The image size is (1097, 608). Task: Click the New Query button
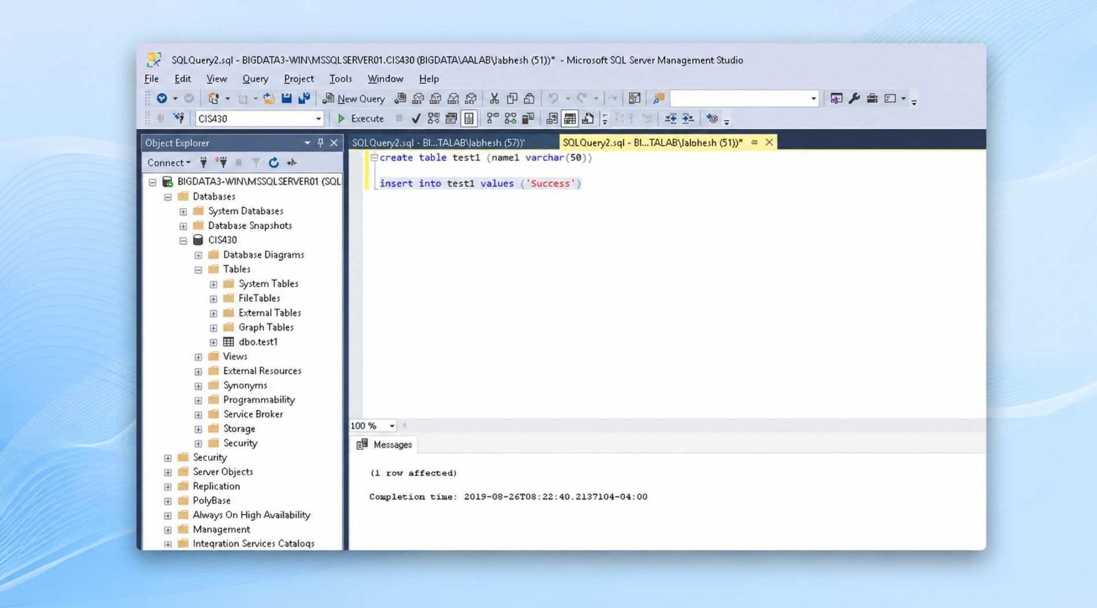tap(354, 98)
